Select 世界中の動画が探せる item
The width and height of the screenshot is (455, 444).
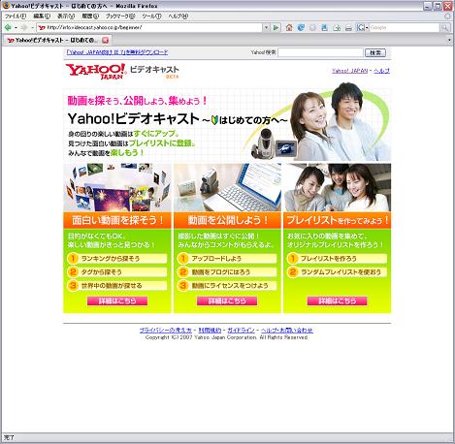tap(117, 286)
